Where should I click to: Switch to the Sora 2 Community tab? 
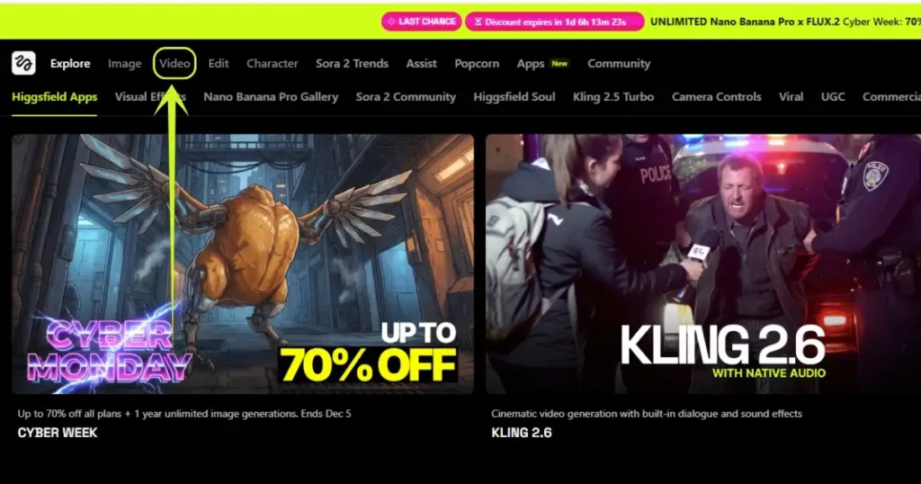[x=406, y=97]
